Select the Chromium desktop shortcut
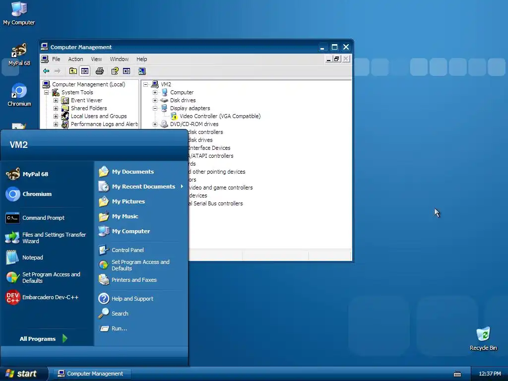 click(x=19, y=95)
